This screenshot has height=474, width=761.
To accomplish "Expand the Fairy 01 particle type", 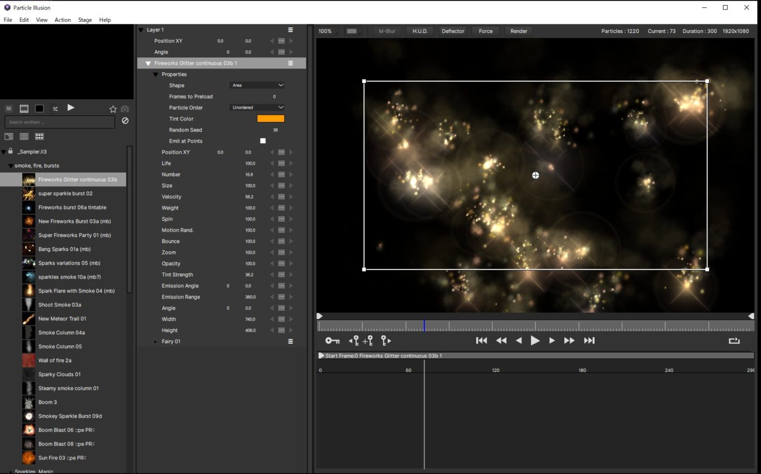I will tap(156, 341).
